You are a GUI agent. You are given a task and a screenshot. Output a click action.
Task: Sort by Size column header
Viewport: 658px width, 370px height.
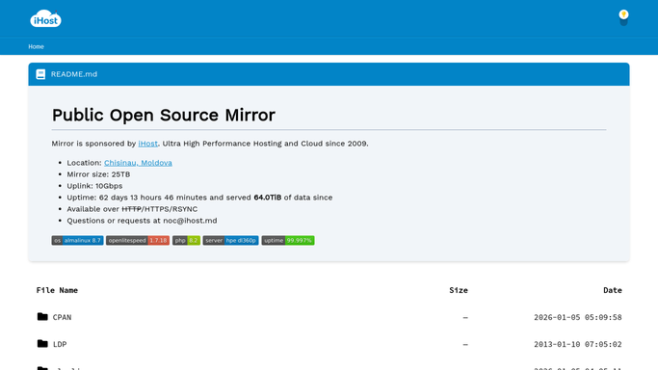(459, 290)
